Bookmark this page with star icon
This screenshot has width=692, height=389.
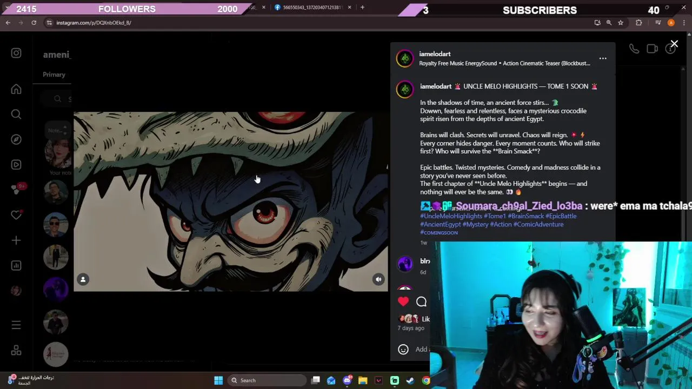621,23
